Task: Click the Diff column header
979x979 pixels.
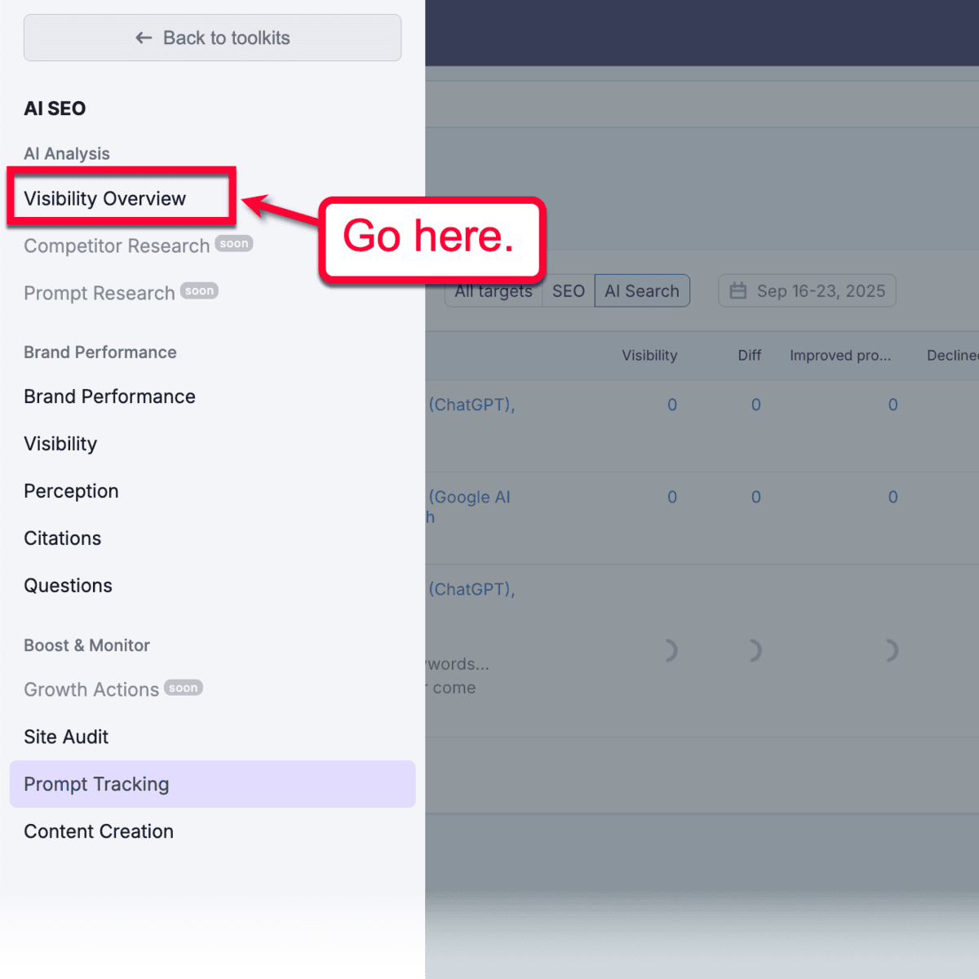Action: pyautogui.click(x=749, y=356)
